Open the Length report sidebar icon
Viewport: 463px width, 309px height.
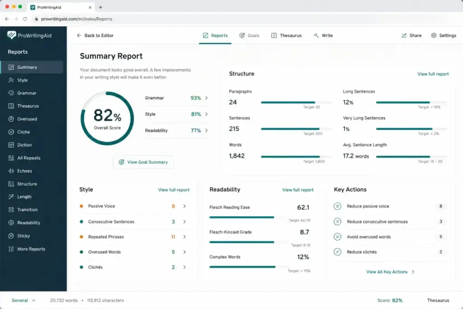point(11,196)
